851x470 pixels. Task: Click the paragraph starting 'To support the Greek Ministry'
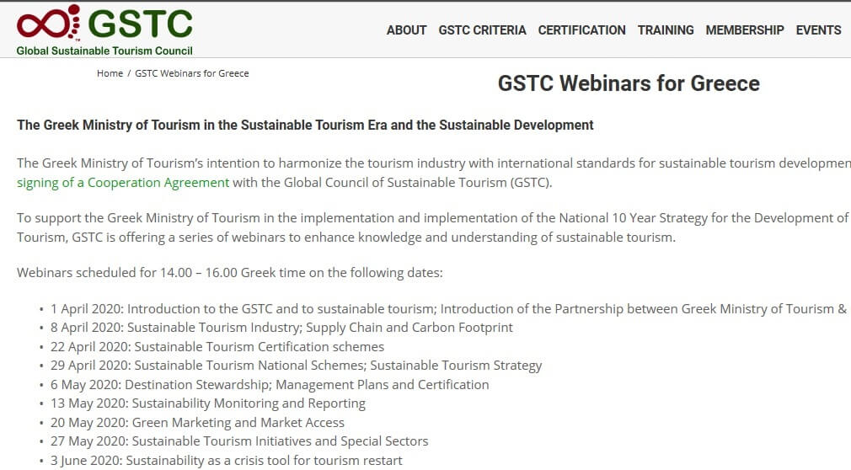(433, 228)
